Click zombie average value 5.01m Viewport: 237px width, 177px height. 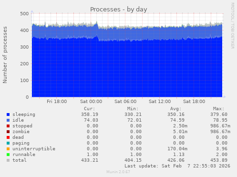click(180, 132)
